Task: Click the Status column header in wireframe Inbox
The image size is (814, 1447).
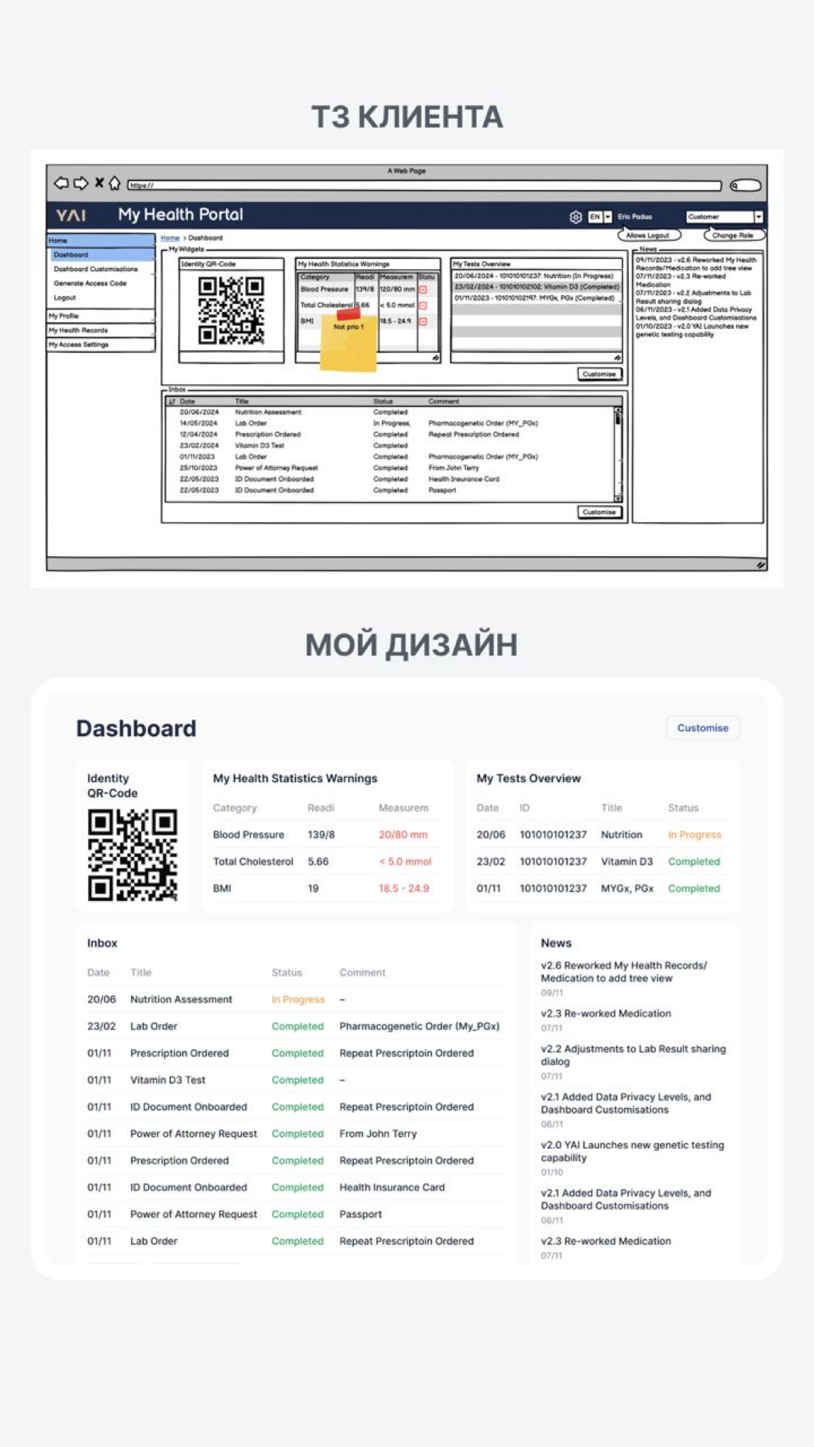Action: click(383, 402)
